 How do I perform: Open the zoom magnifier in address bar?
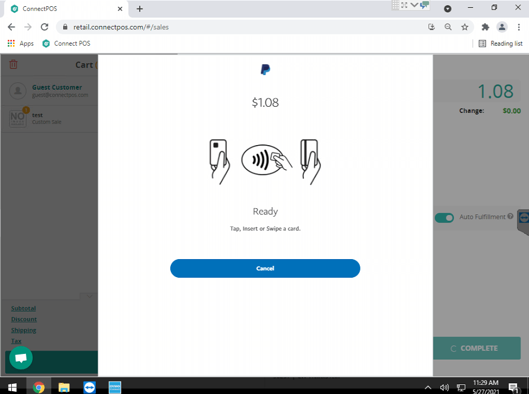448,27
